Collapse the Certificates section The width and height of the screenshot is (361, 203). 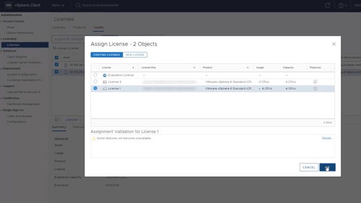point(1,98)
